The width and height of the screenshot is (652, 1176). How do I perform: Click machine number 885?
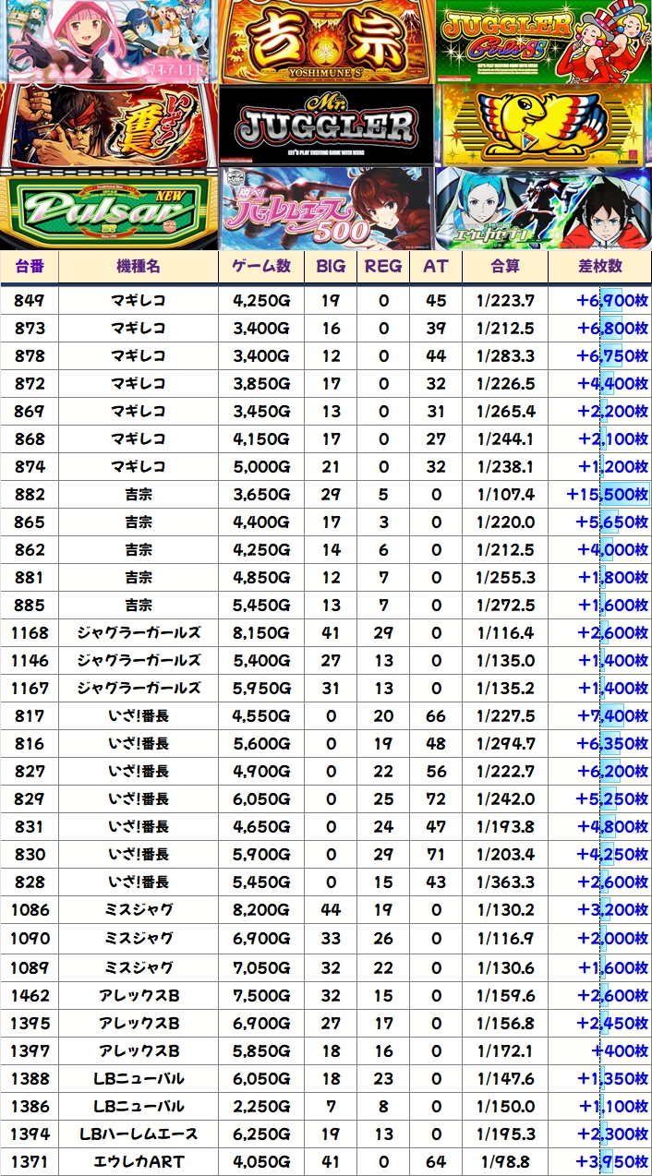point(30,605)
